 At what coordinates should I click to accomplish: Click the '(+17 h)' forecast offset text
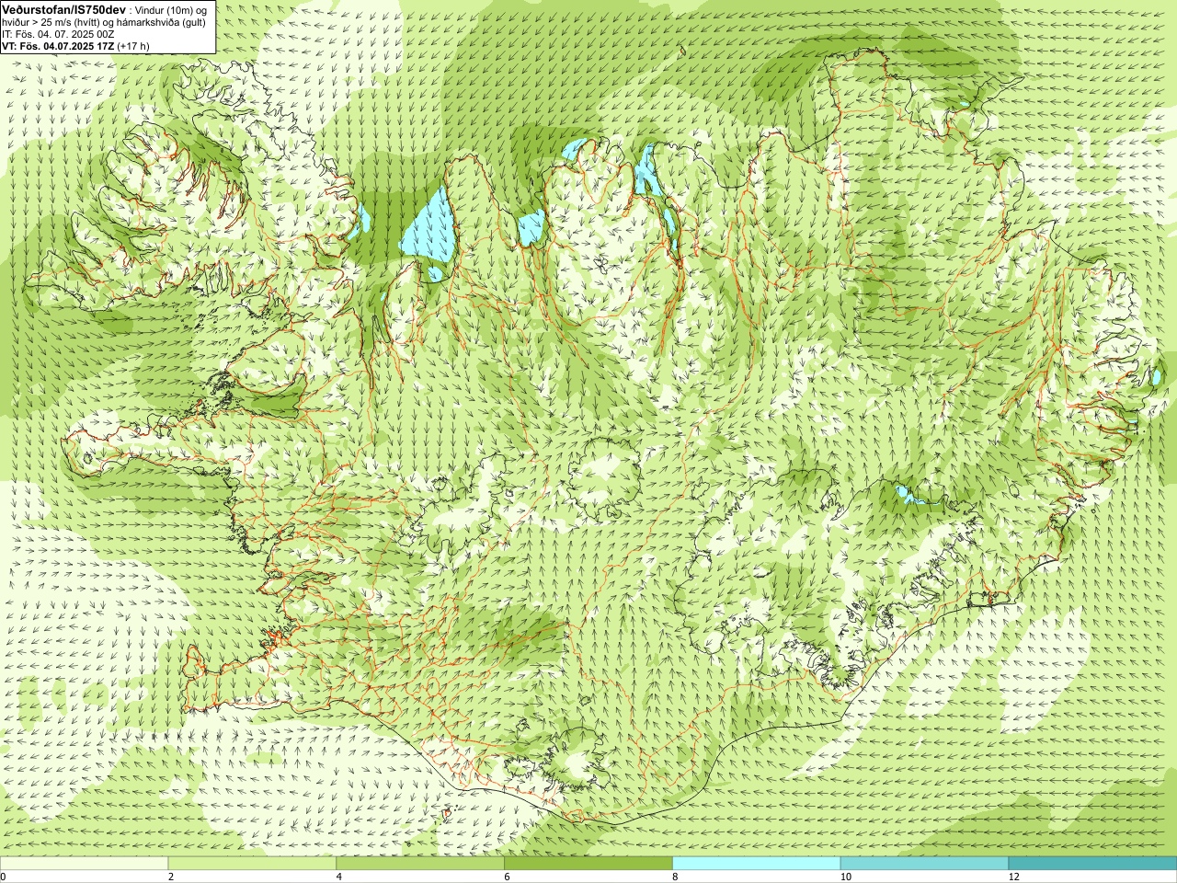[x=133, y=45]
